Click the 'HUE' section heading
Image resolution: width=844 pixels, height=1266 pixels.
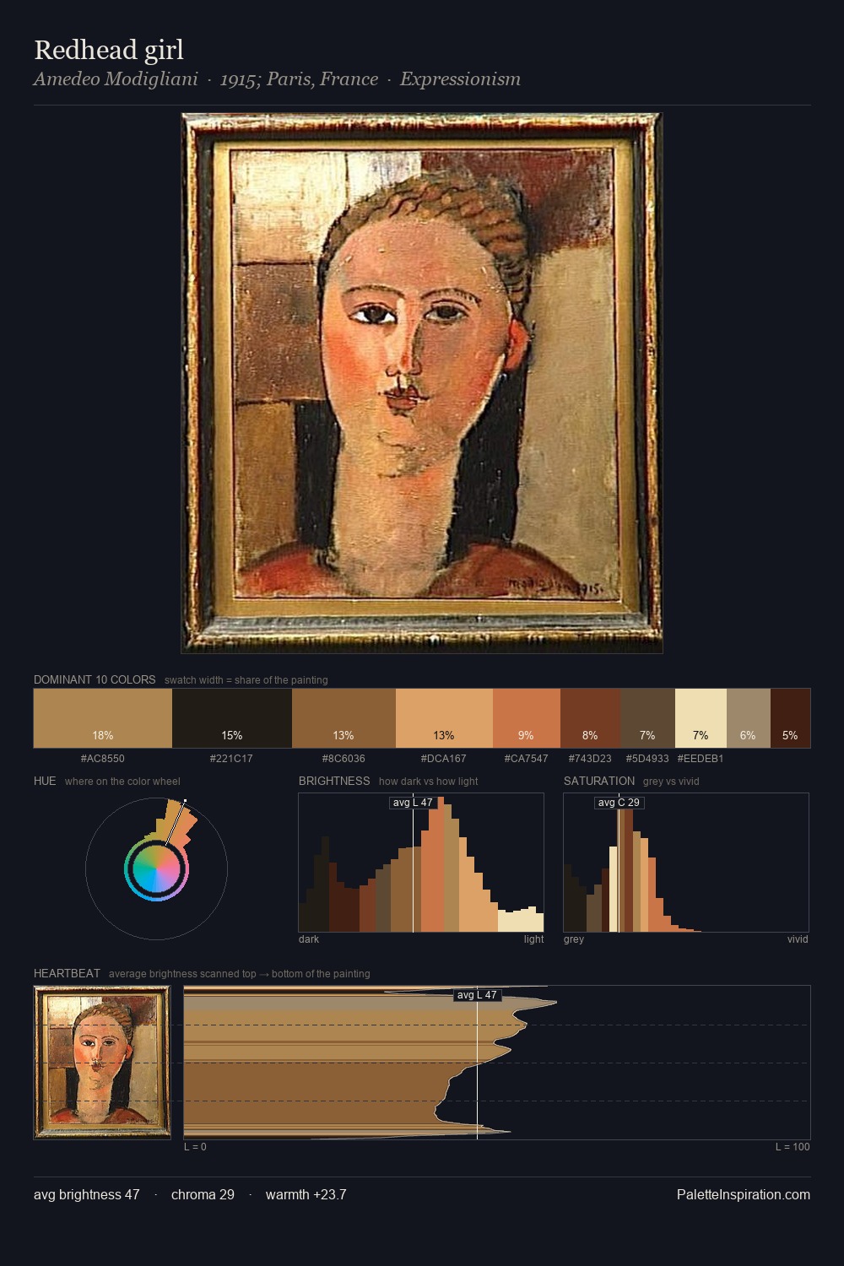pyautogui.click(x=45, y=781)
